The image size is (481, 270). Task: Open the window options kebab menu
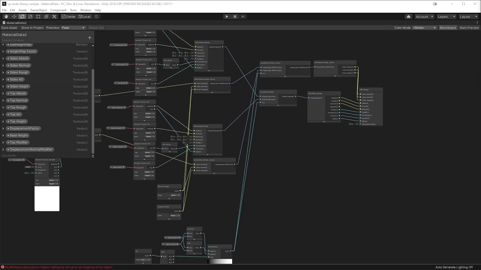[x=477, y=23]
